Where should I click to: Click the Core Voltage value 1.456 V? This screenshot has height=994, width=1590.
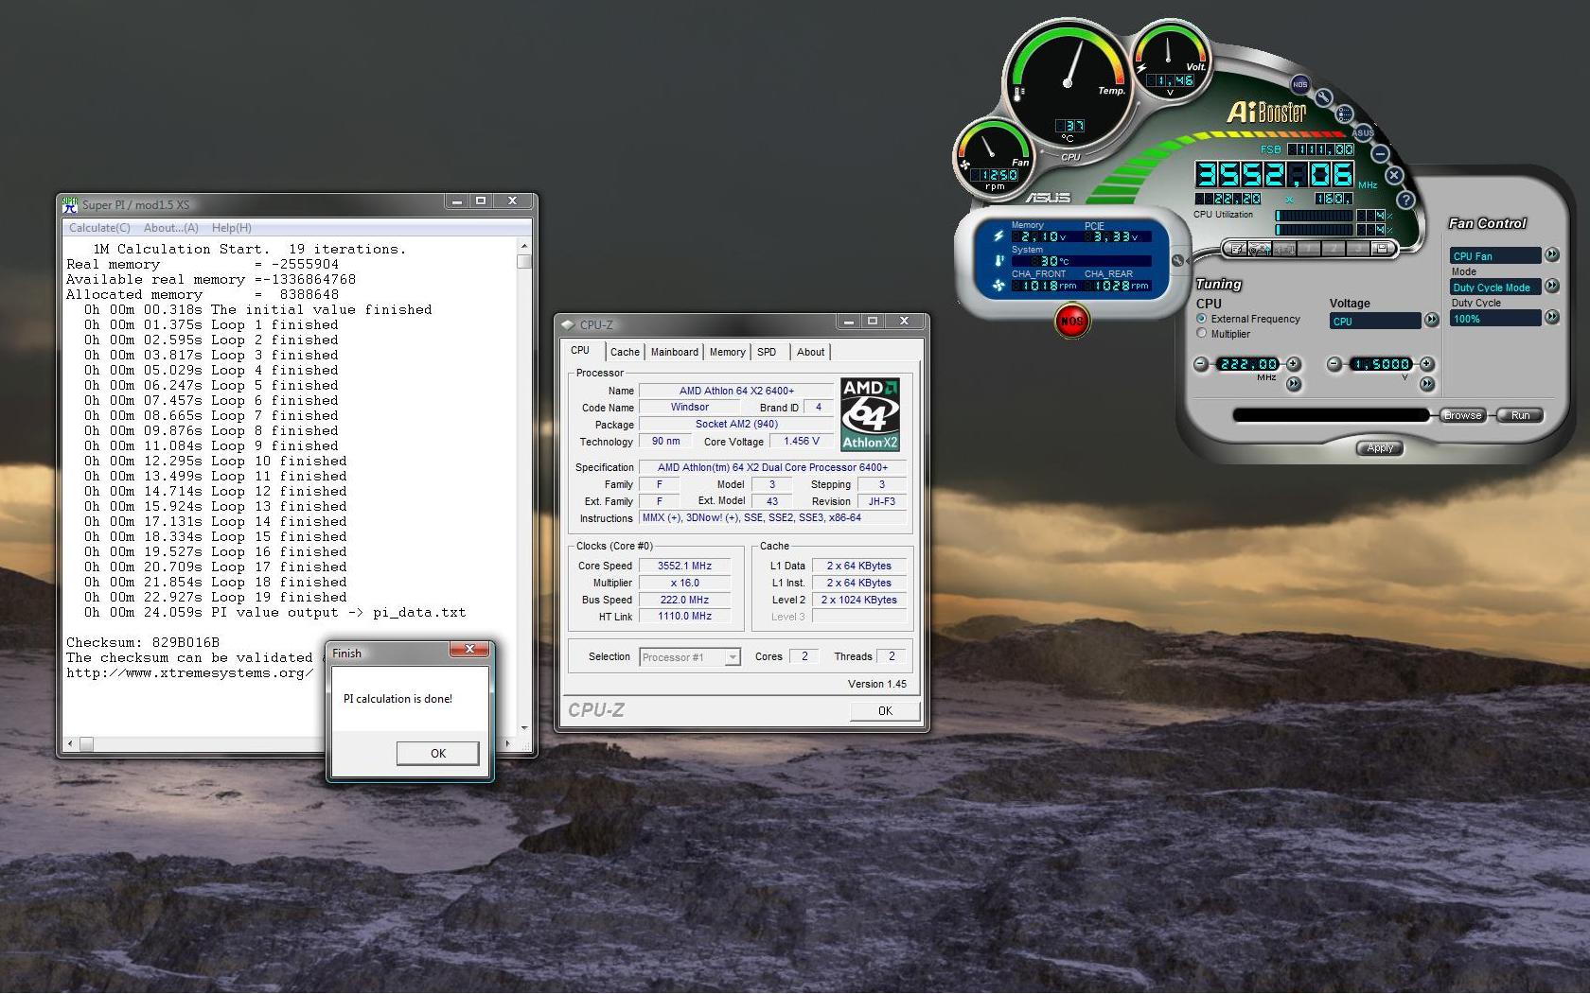802,441
